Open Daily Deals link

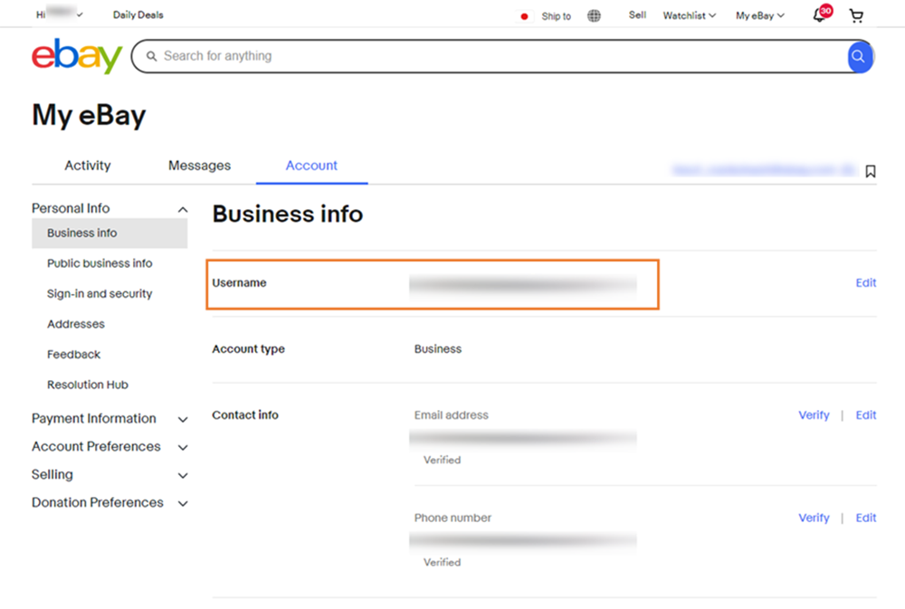coord(138,15)
